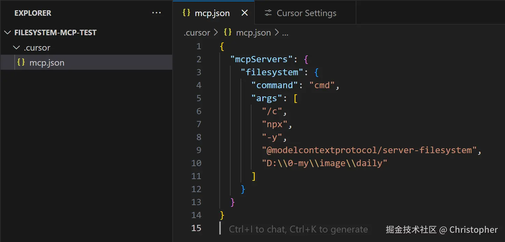Click the JSON icon on mcp.json tab
The width and height of the screenshot is (505, 242).
coord(186,13)
